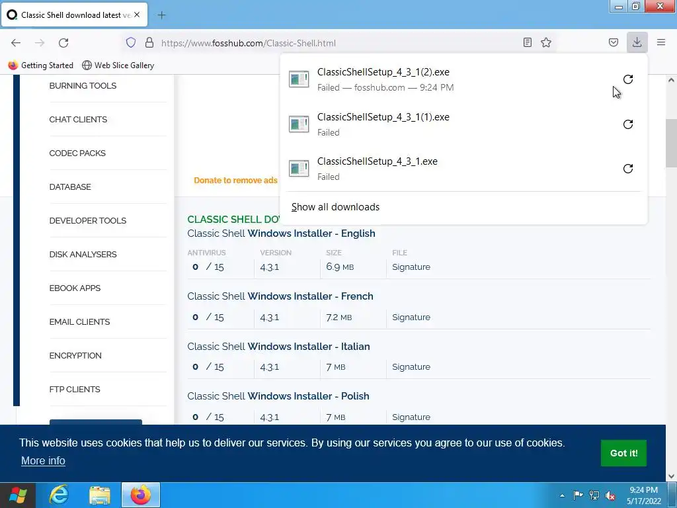The image size is (677, 508).
Task: Retry download of ClassicShellSetup_4_3_1(1).exe
Action: pos(628,124)
